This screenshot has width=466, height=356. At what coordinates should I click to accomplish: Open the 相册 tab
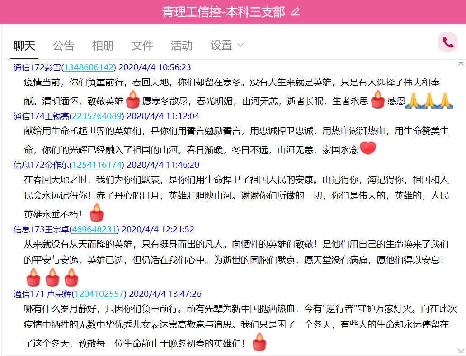[x=103, y=45]
